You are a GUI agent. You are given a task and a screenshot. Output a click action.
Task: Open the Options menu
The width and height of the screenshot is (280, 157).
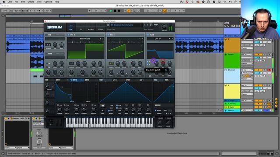click(48, 2)
